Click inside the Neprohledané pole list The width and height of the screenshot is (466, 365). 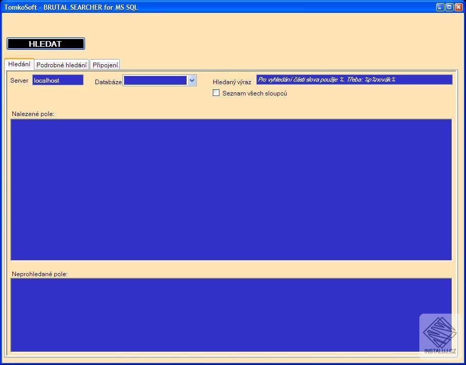click(231, 315)
